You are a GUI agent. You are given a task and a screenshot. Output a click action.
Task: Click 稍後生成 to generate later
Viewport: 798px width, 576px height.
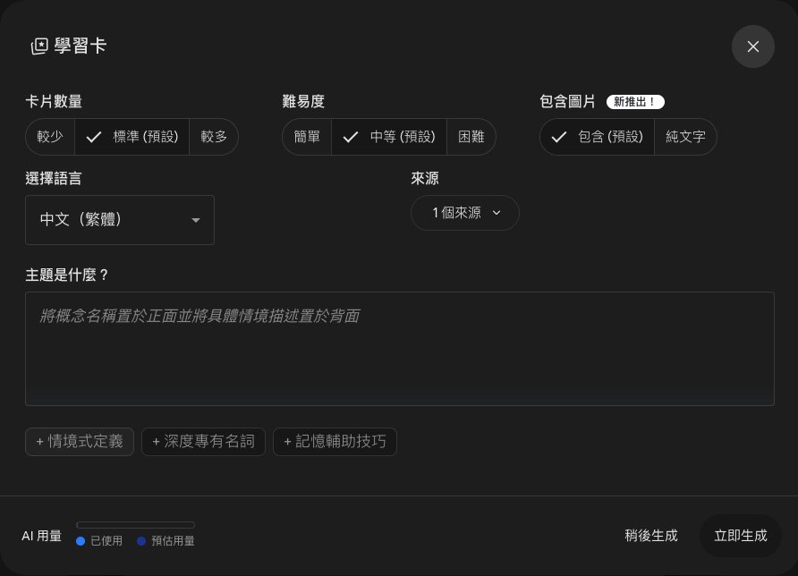pos(651,535)
